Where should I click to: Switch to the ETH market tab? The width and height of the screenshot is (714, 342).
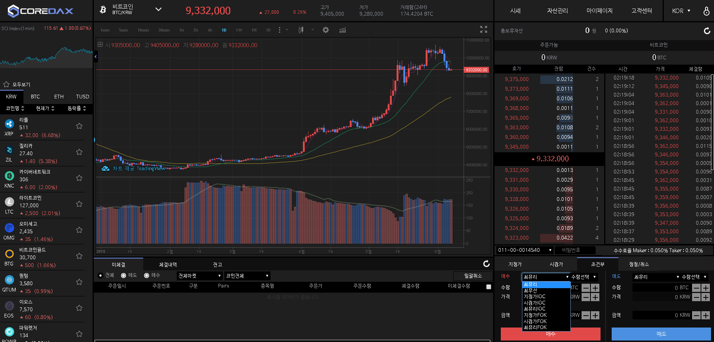pyautogui.click(x=59, y=97)
